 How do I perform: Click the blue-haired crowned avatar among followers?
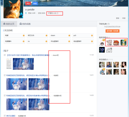point(102,72)
